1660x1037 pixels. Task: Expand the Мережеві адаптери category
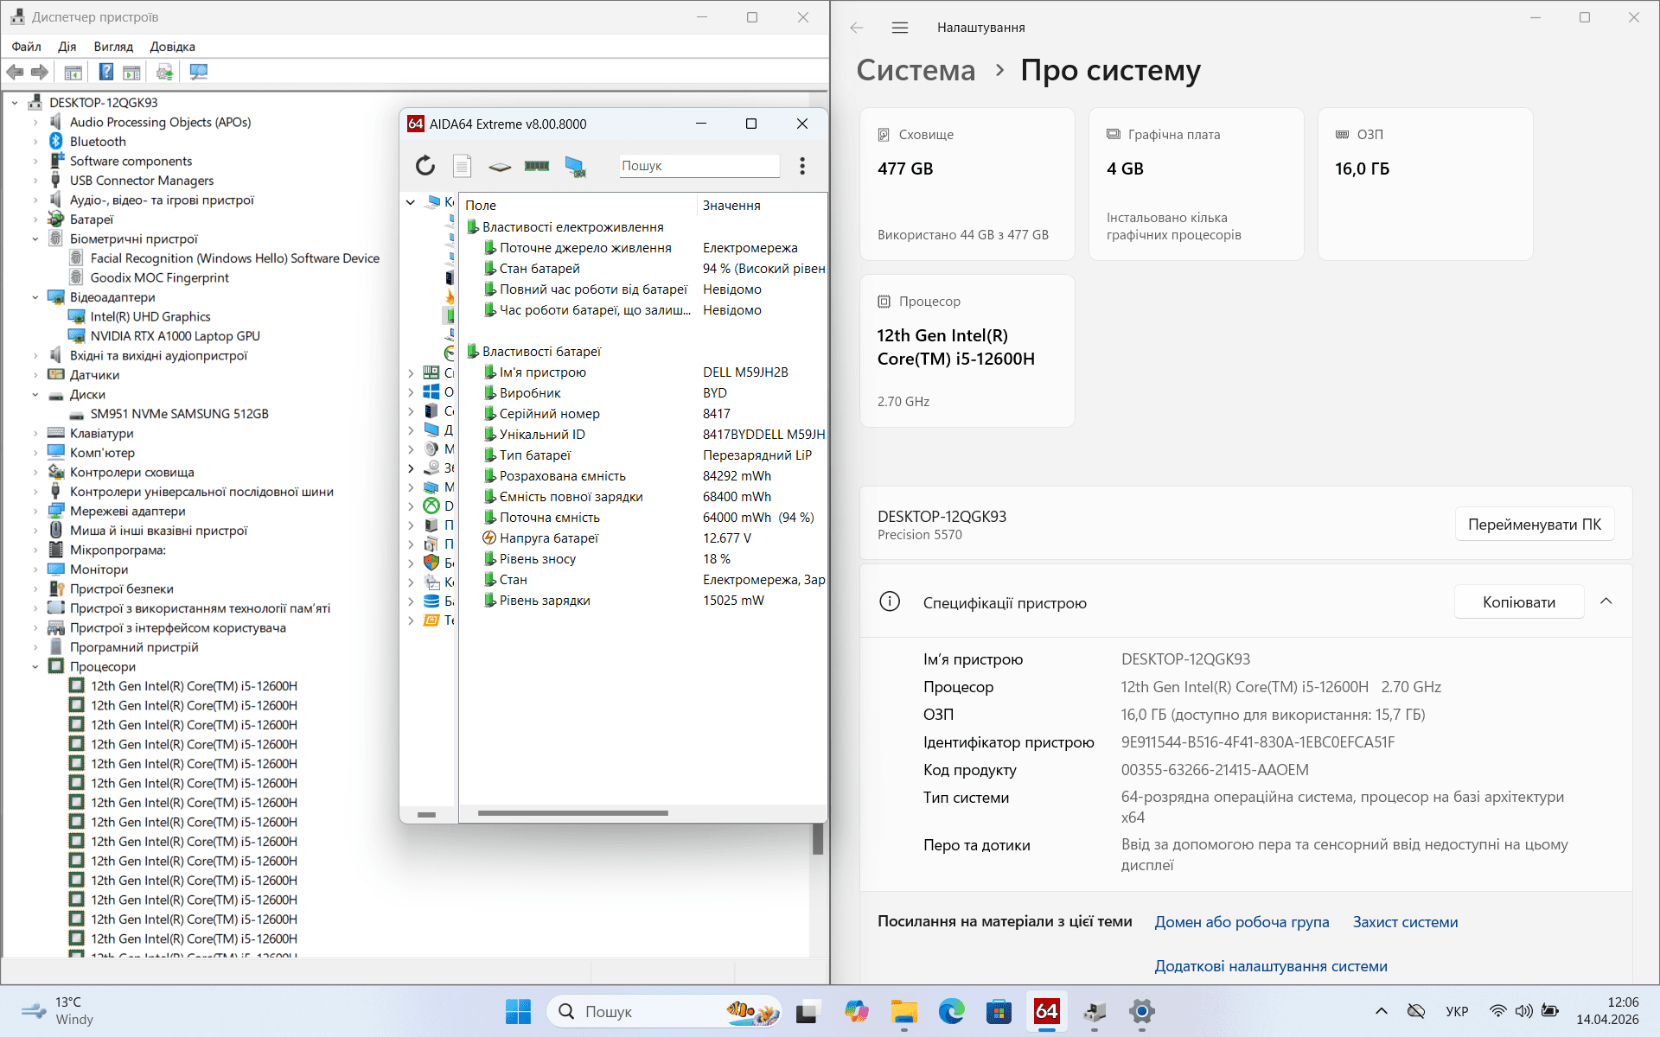pyautogui.click(x=35, y=511)
